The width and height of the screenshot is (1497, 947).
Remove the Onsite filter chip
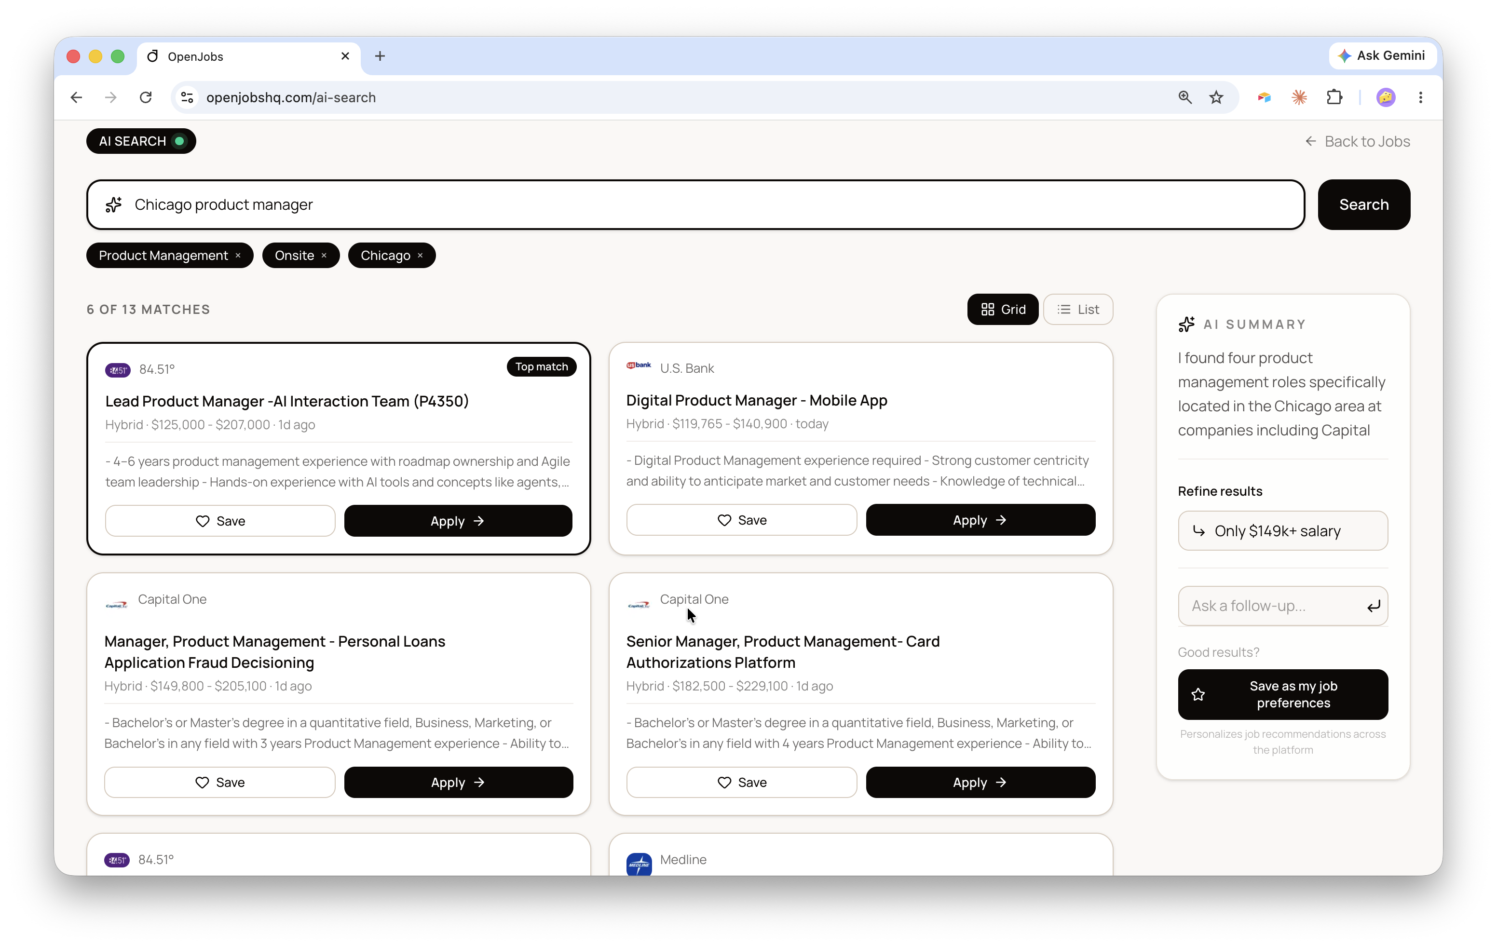(324, 256)
